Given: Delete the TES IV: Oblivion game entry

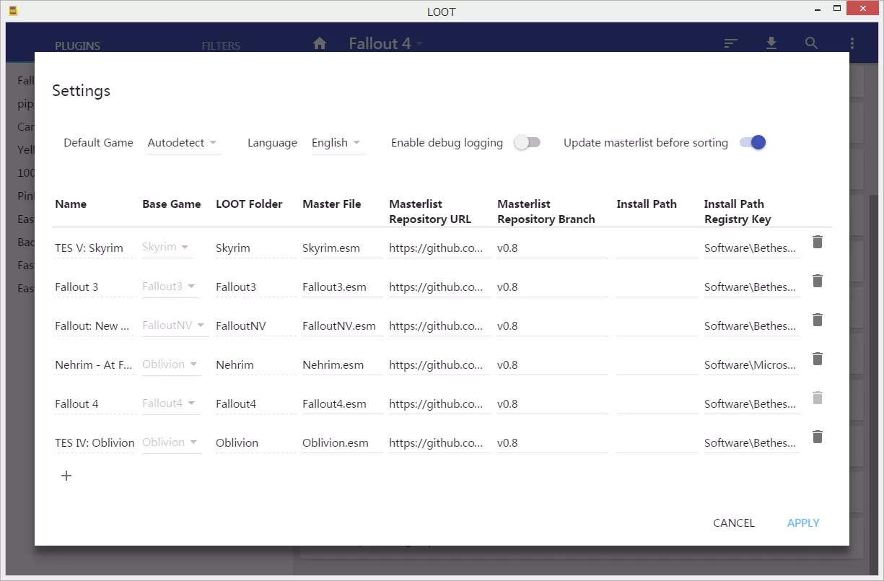Looking at the screenshot, I should tap(817, 437).
